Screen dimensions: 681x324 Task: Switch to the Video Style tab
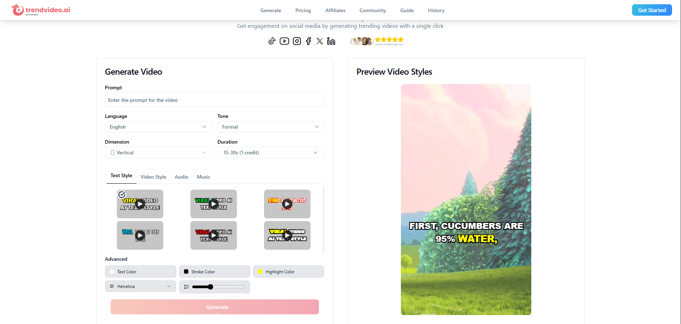[x=153, y=177]
